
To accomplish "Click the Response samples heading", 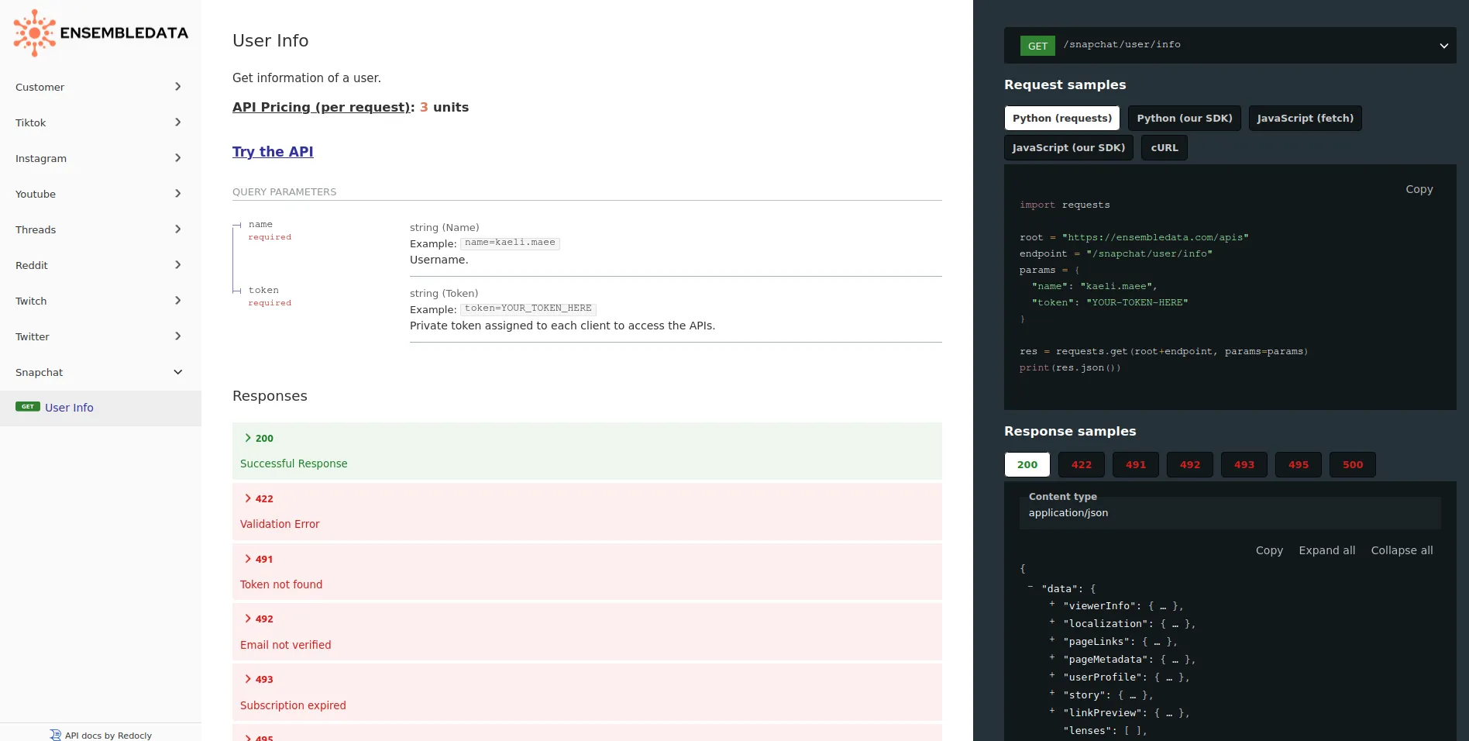I will 1070,431.
